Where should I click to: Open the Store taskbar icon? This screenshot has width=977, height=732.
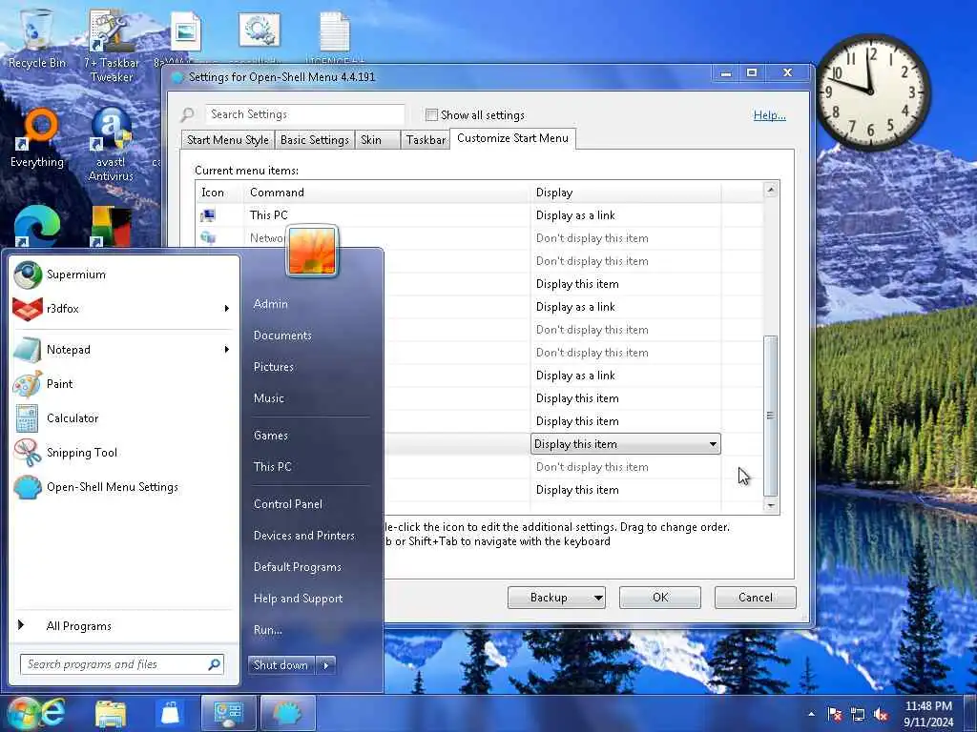[x=170, y=713]
